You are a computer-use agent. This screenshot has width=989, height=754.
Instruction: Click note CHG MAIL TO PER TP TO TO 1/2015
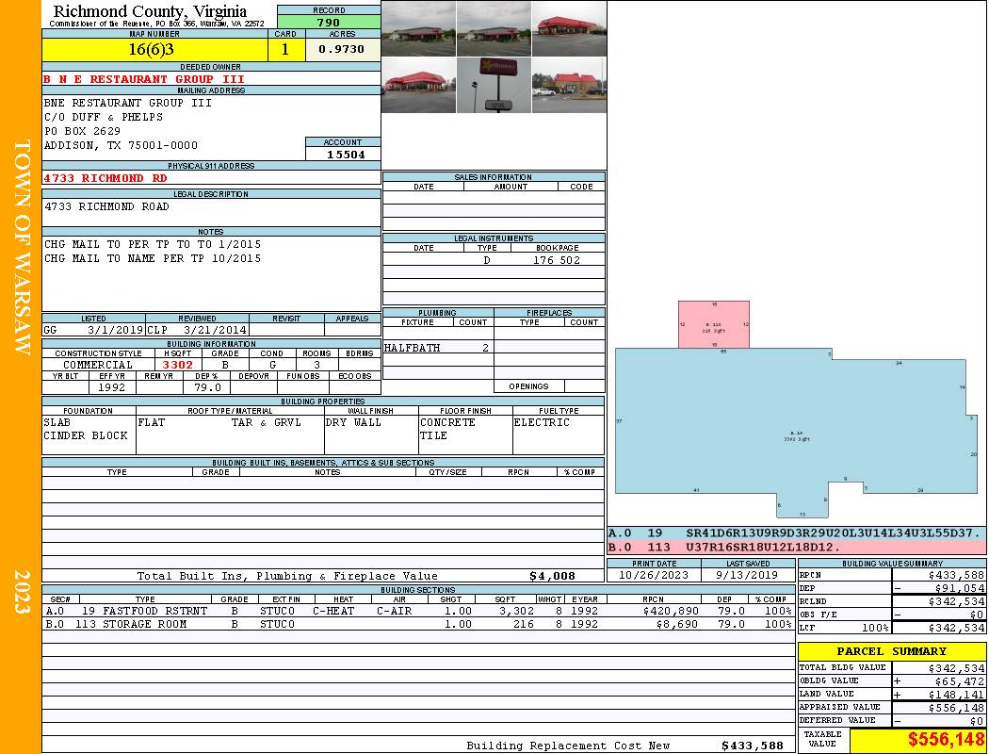(152, 244)
